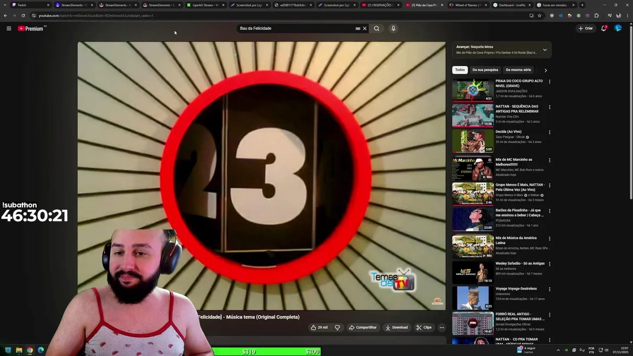Dislike the video

[x=337, y=327]
